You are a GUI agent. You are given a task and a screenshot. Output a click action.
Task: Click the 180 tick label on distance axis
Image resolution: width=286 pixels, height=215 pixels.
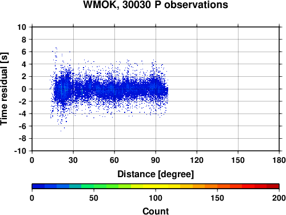click(279, 160)
